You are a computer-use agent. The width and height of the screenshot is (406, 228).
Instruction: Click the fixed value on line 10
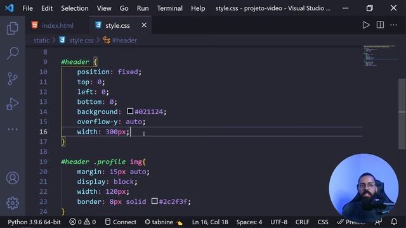pyautogui.click(x=128, y=72)
